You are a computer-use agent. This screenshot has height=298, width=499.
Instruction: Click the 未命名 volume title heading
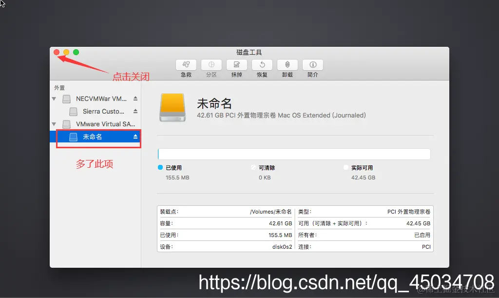point(214,103)
